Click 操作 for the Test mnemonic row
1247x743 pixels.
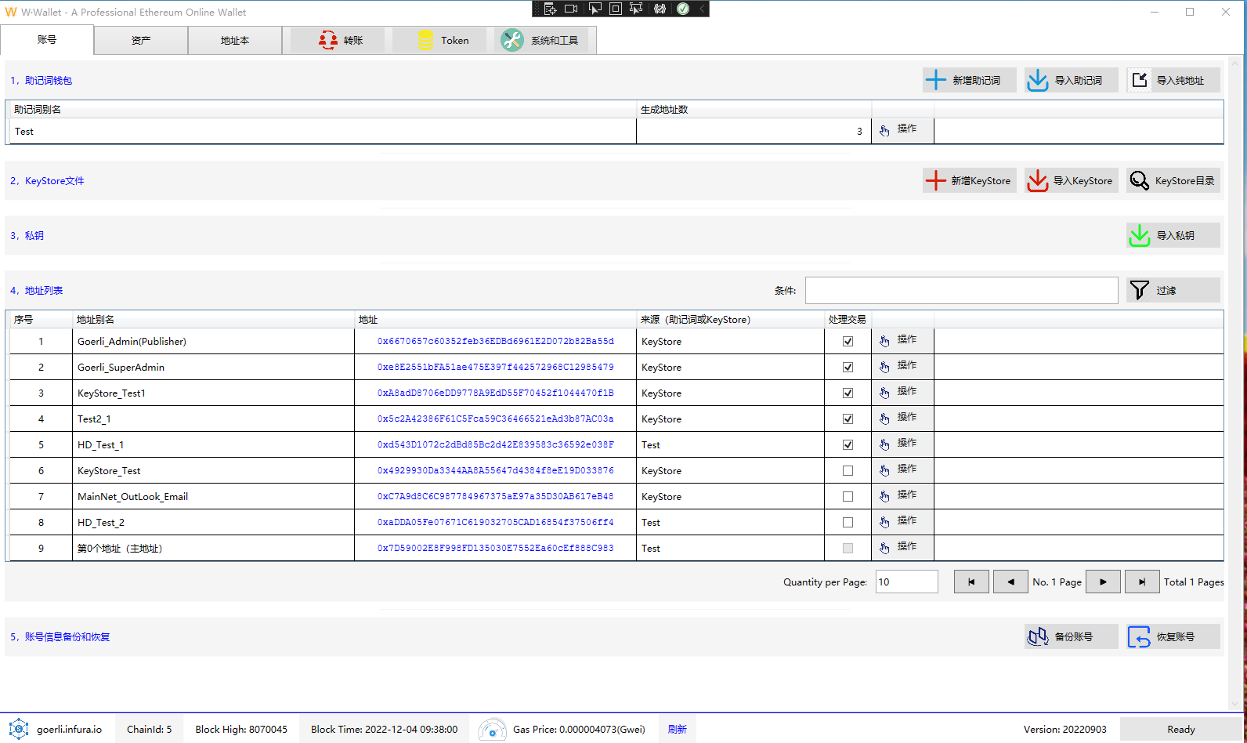902,129
